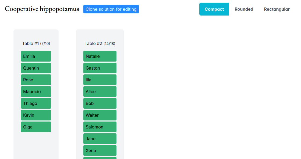Click the Alice guest entry
Image resolution: width=301 pixels, height=159 pixels.
(x=100, y=92)
